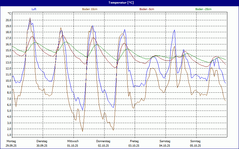Click the '5,0' y-axis value
This screenshot has height=149, width=239.
[x=9, y=111]
